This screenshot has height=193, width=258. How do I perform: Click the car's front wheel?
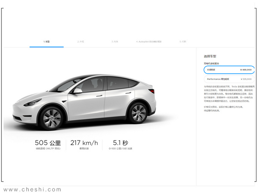[x=52, y=118]
